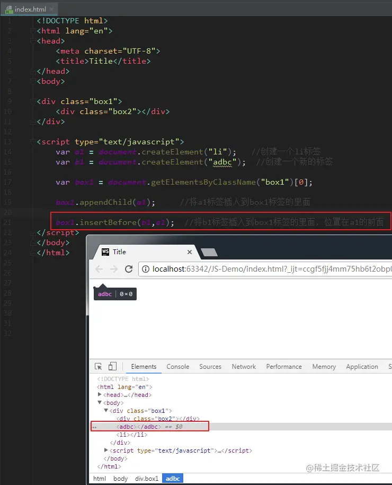Reload the browser page
Image resolution: width=392 pixels, height=485 pixels.
click(x=129, y=269)
